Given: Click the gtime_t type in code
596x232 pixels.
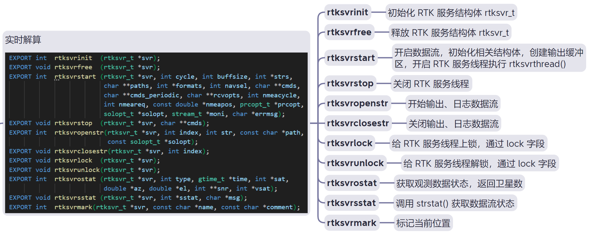Looking at the screenshot, I should click(211, 179).
